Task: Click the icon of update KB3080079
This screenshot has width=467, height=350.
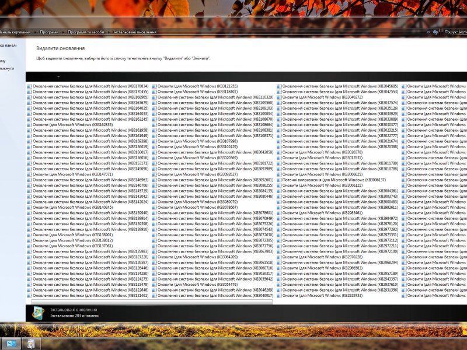Action: 154,202
